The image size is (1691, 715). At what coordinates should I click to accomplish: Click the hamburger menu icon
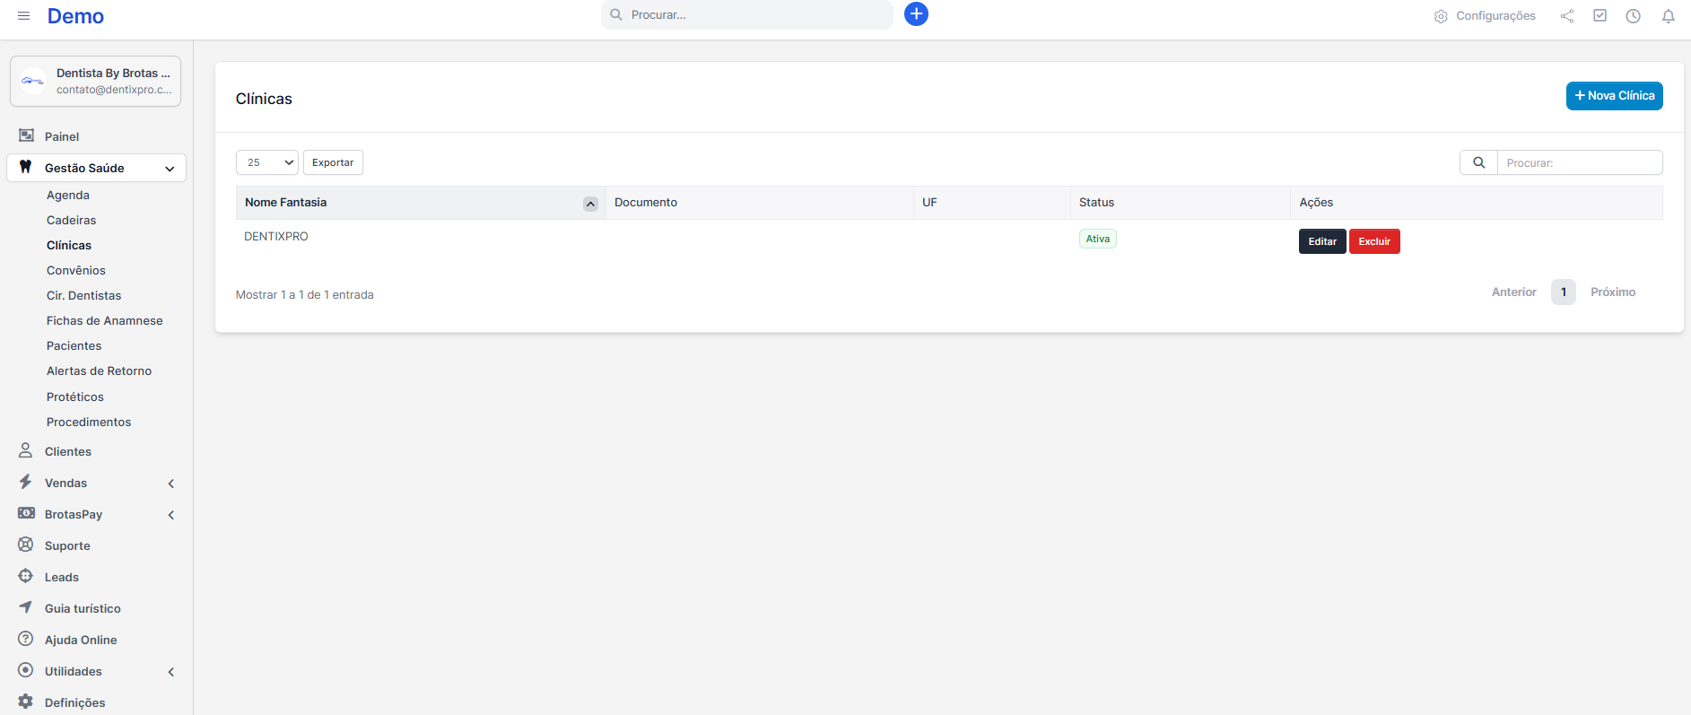(24, 16)
